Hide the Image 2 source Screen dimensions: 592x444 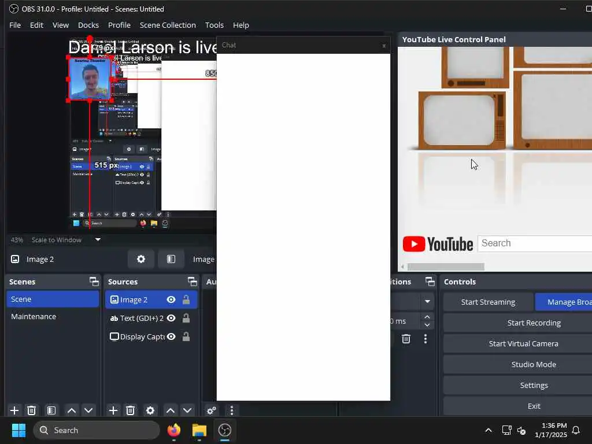pos(171,300)
